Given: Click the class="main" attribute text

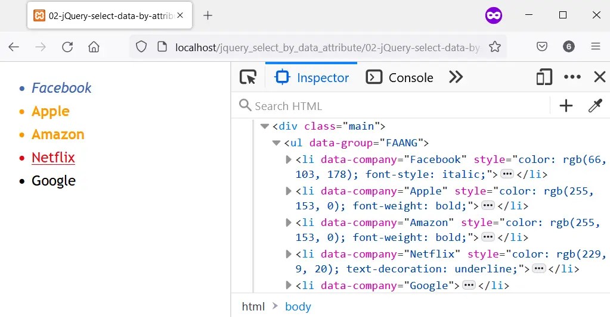Looking at the screenshot, I should [x=342, y=126].
